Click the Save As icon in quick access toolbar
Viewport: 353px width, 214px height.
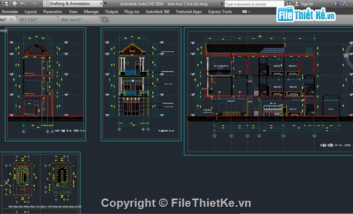click(x=7, y=4)
